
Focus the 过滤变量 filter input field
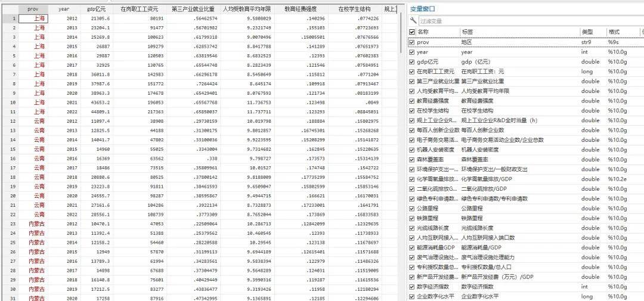[530, 21]
